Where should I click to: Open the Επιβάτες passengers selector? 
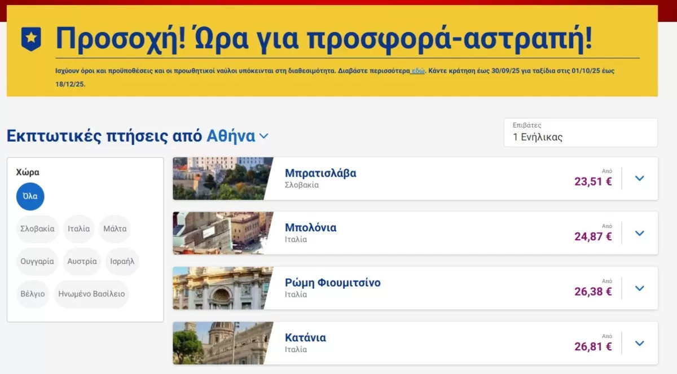coord(581,133)
